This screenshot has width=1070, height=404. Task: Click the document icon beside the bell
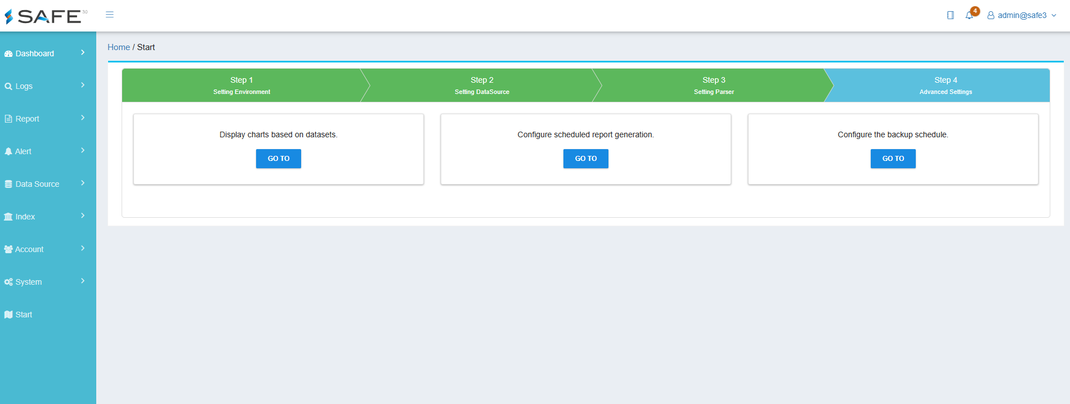951,15
